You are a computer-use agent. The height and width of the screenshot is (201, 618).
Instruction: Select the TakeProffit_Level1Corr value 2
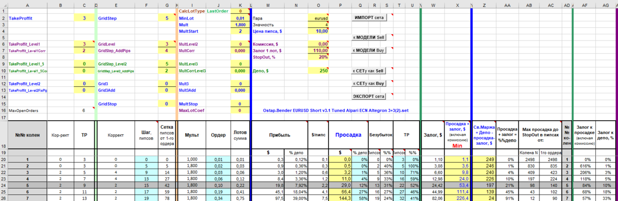coord(84,50)
